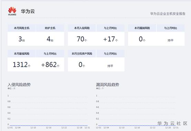191x131 pixels.
Task: Click the 华为云 title text
Action: [x=28, y=11]
